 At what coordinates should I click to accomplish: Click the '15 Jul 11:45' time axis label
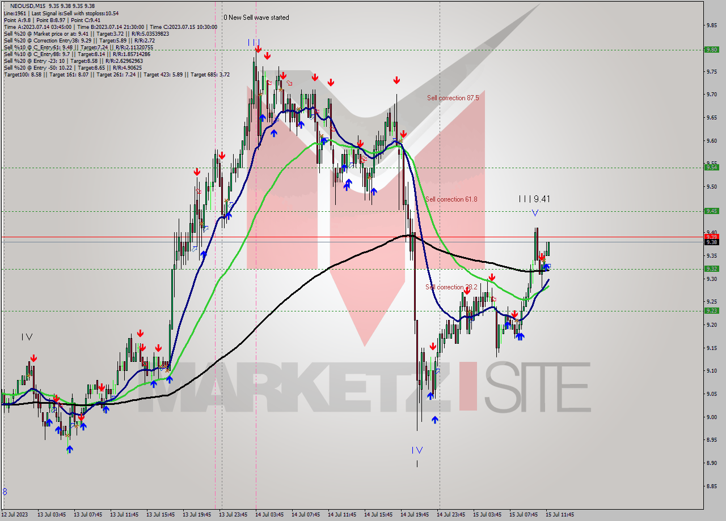[560, 515]
